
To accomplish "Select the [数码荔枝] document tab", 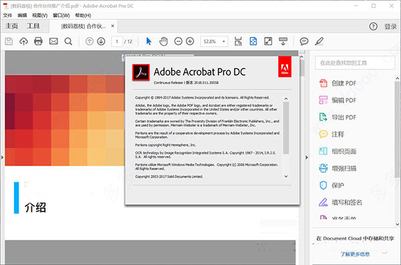I will coord(84,26).
